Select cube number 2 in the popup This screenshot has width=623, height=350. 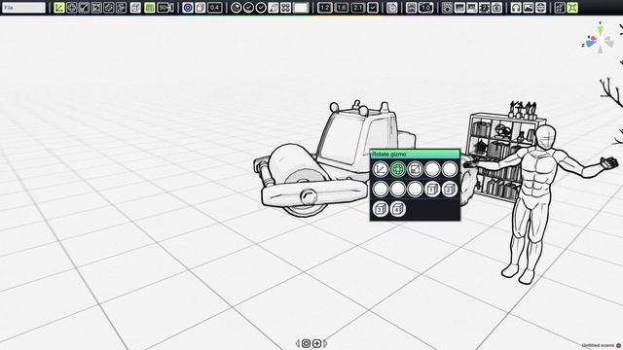pos(450,190)
